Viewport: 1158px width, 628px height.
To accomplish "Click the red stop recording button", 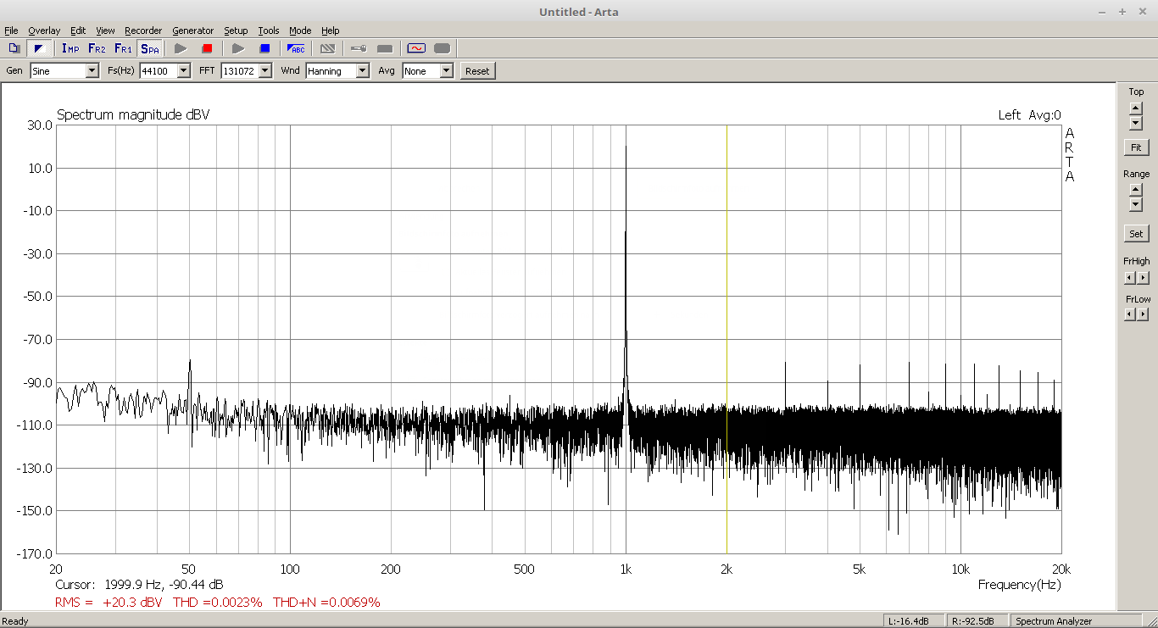I will 207,48.
